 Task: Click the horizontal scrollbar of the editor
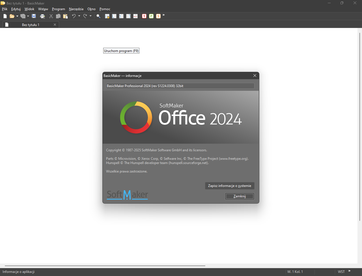(105, 266)
